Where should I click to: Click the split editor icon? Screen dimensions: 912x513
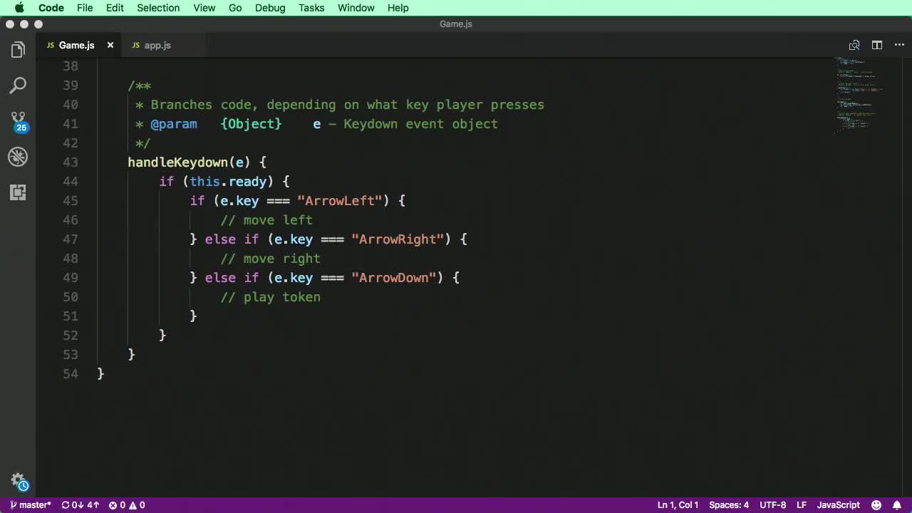[877, 45]
